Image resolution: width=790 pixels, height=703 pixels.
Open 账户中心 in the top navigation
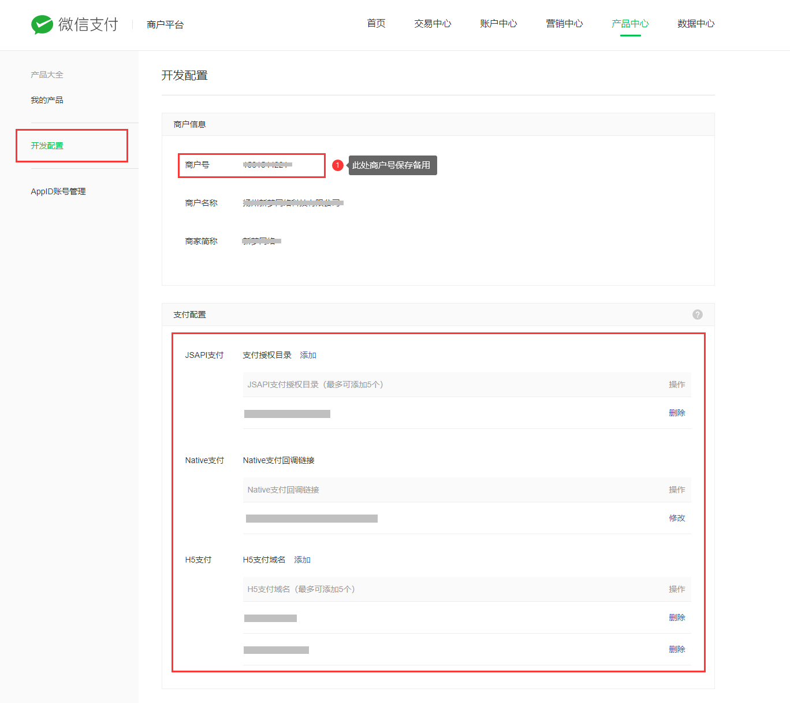[x=498, y=23]
